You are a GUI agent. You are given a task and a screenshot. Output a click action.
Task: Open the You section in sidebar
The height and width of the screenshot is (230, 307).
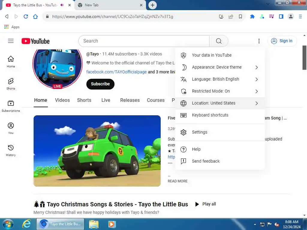tap(11, 128)
